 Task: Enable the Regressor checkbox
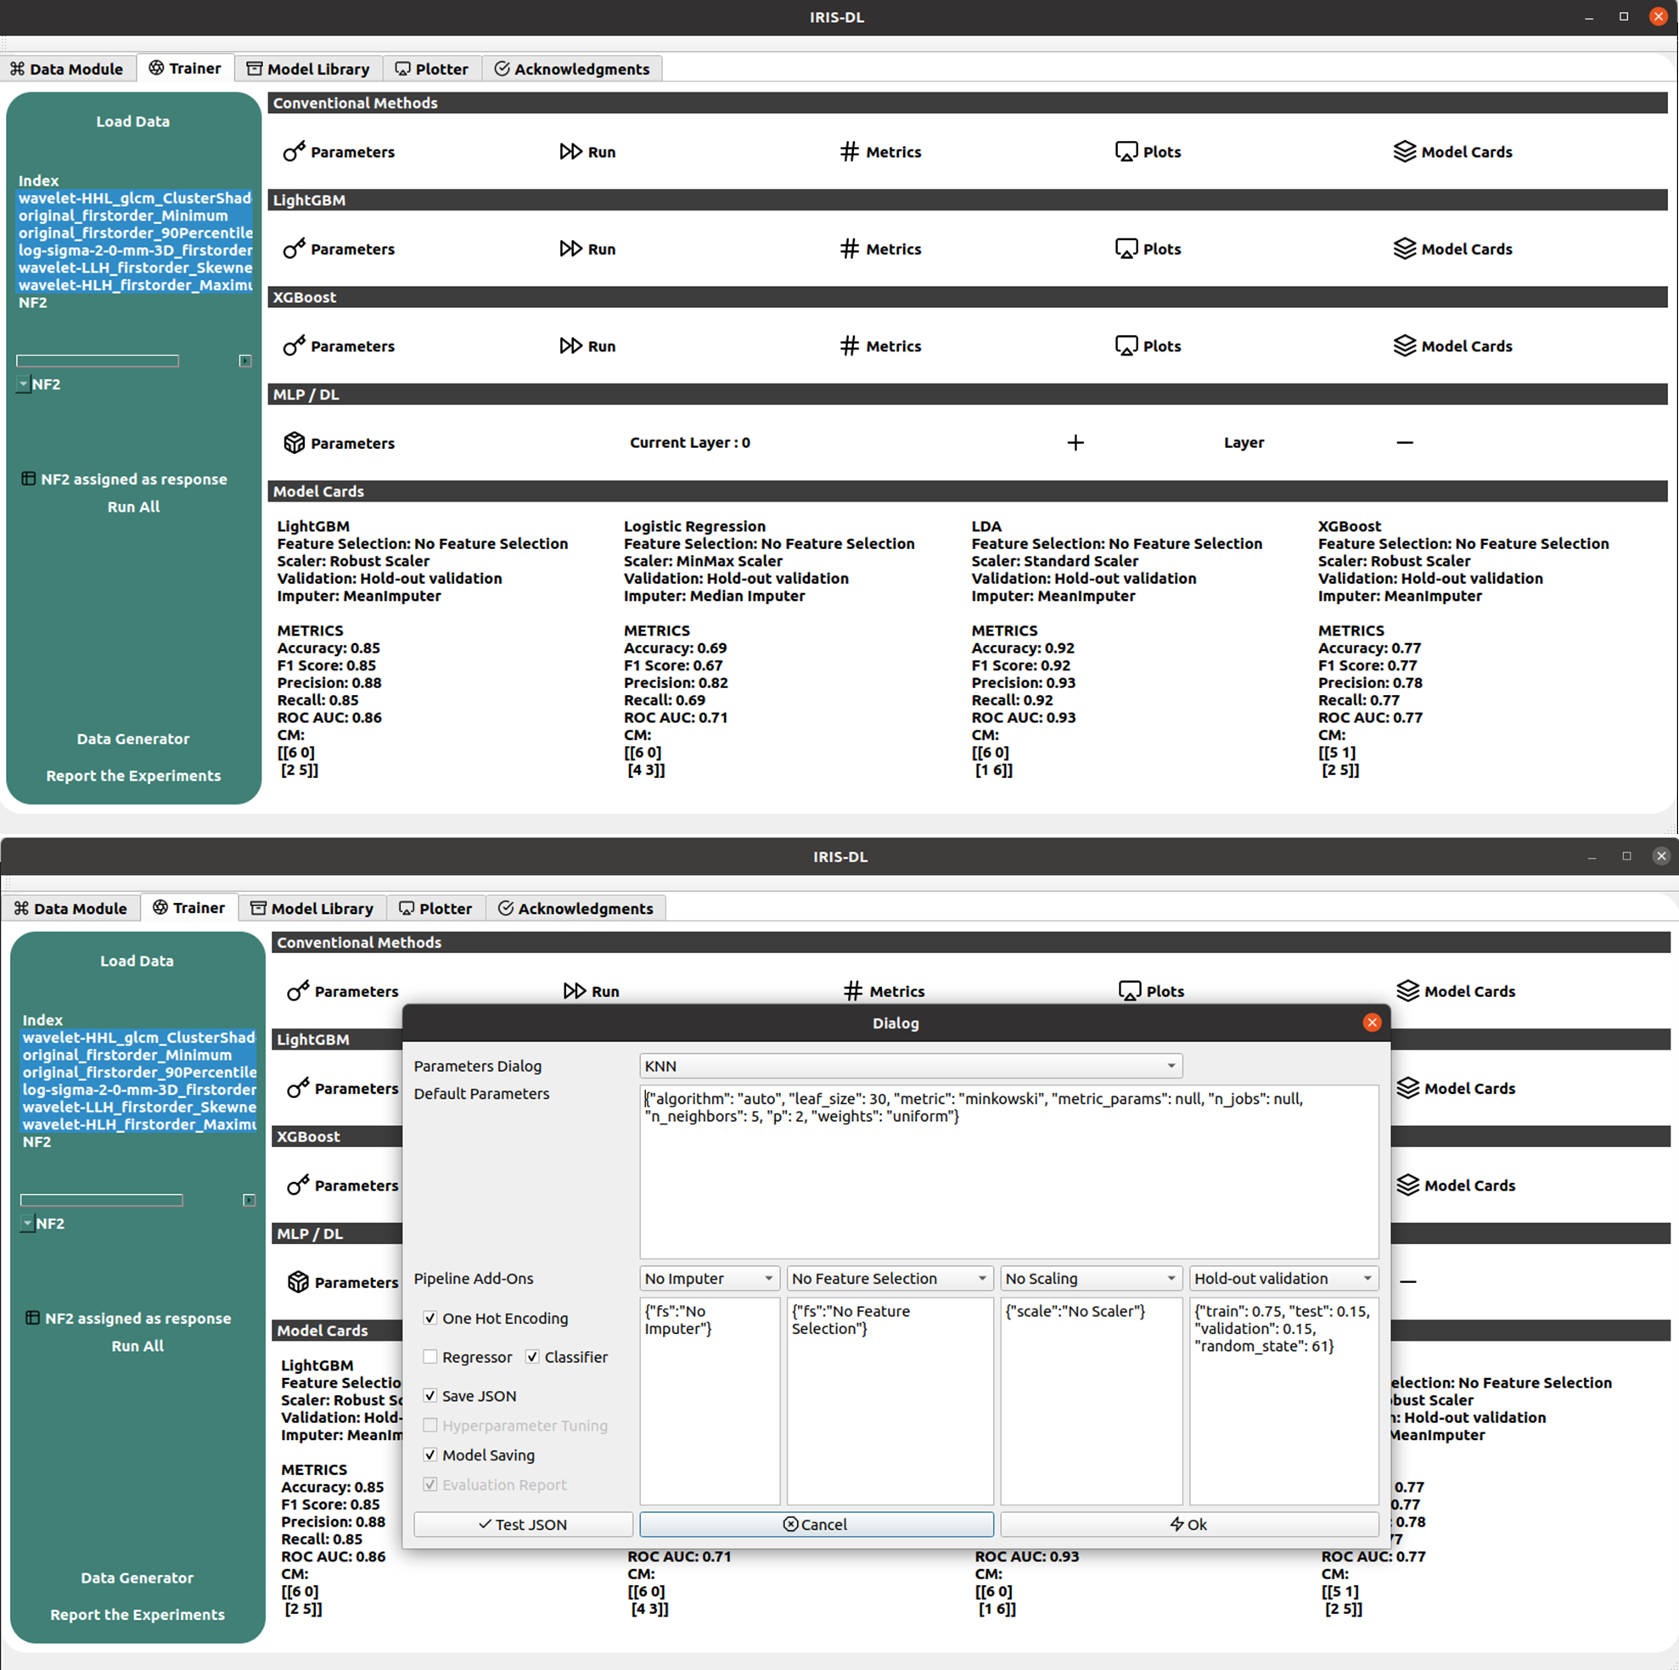tap(430, 1357)
